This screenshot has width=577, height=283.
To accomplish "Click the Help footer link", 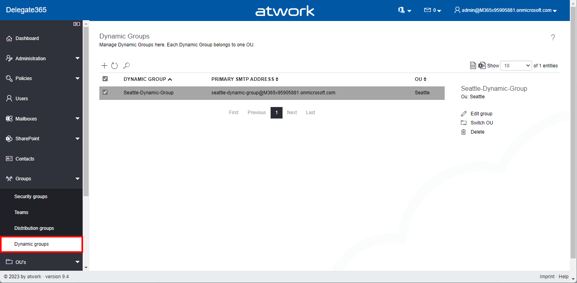I will 563,277.
